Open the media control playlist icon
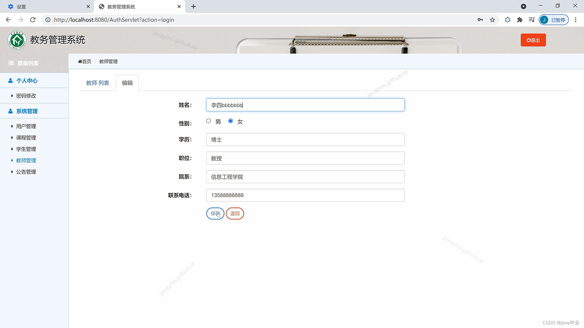This screenshot has height=328, width=584. pos(531,20)
